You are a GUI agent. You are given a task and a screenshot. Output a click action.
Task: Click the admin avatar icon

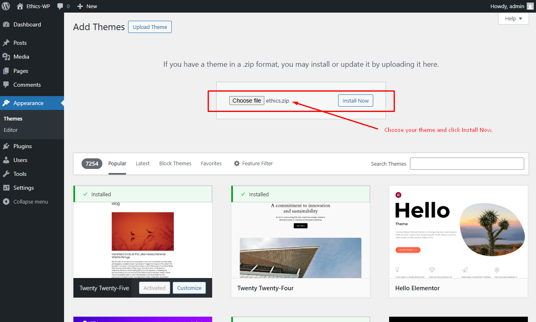(x=530, y=6)
